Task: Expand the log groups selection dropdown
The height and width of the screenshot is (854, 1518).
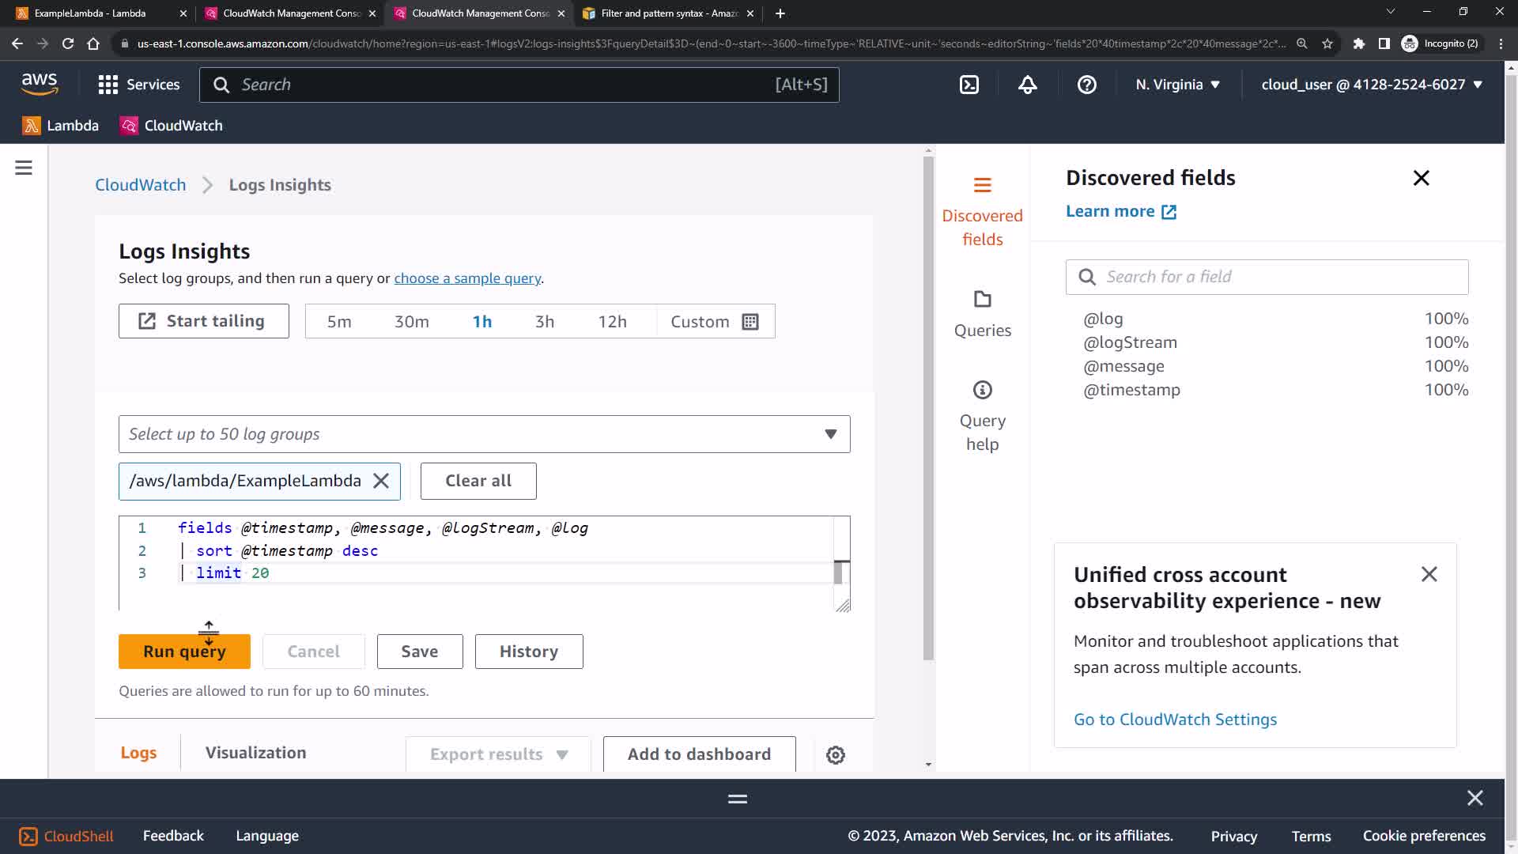Action: [830, 434]
